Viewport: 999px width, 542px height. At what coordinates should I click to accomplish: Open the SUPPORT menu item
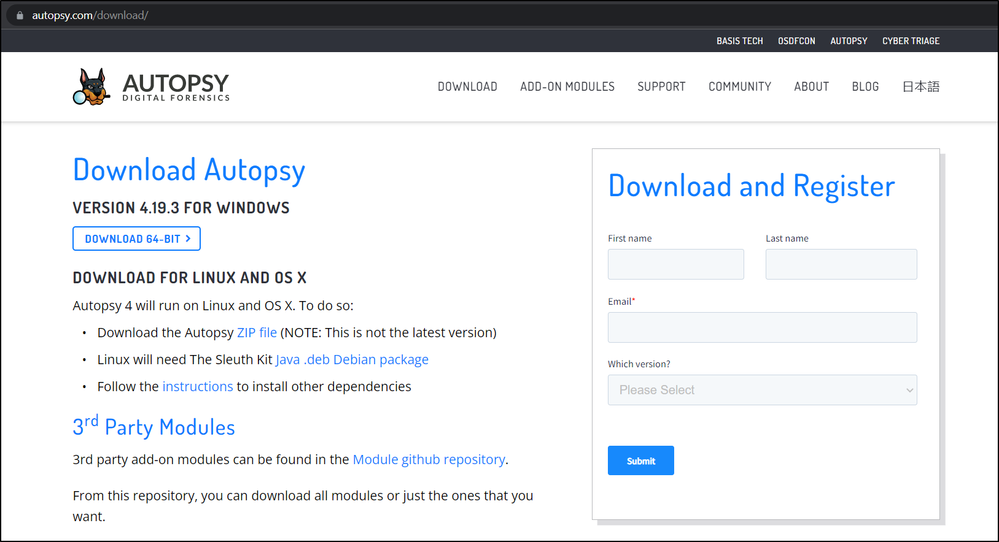pyautogui.click(x=661, y=86)
